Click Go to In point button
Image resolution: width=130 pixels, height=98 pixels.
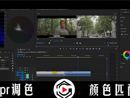pos(70,49)
